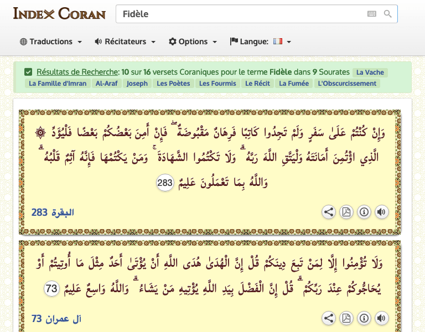Open the البقرة 283 verse link
The image size is (425, 332).
tap(53, 212)
